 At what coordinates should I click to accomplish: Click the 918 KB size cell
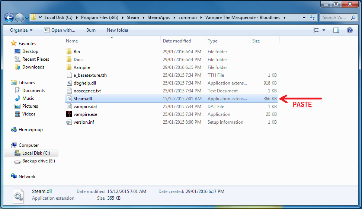(x=270, y=83)
